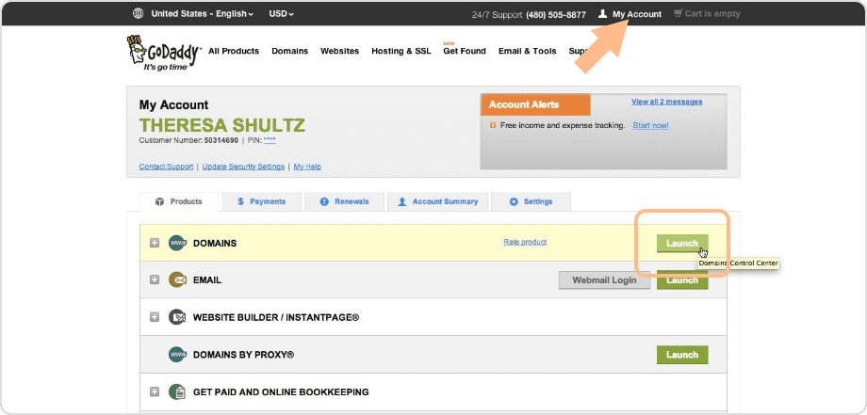Screen dimensions: 867x415
Task: Click the Contact Support link
Action: pos(167,167)
